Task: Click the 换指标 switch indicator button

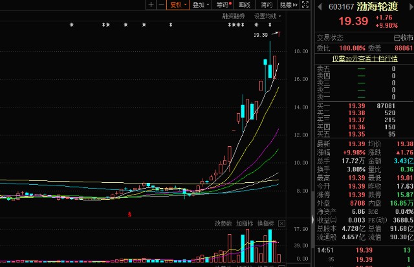Action: (265, 224)
